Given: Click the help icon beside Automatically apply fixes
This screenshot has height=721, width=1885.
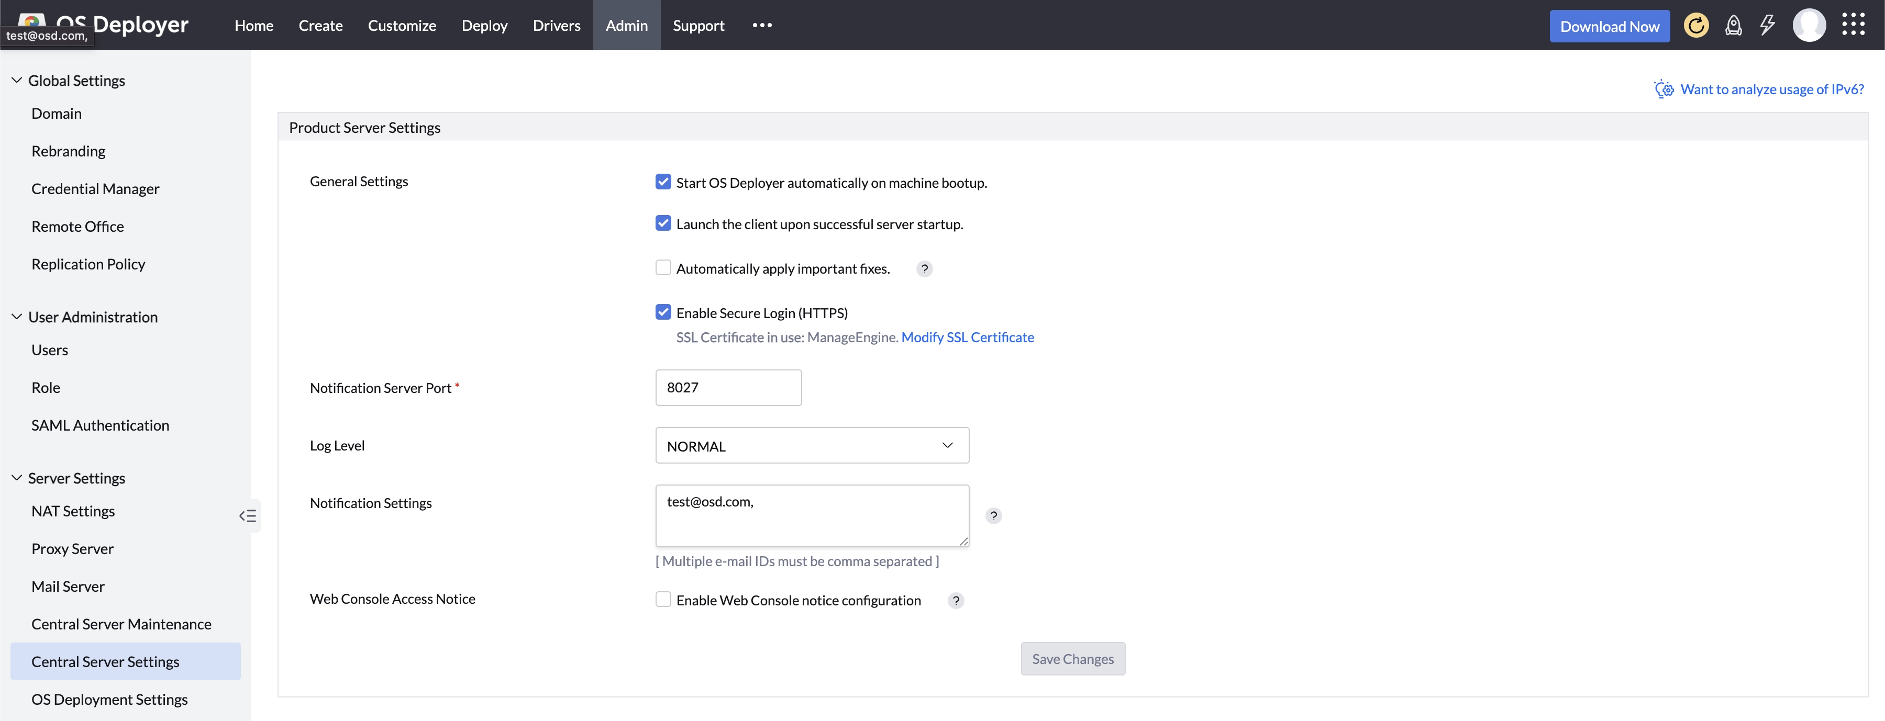Looking at the screenshot, I should pyautogui.click(x=924, y=269).
